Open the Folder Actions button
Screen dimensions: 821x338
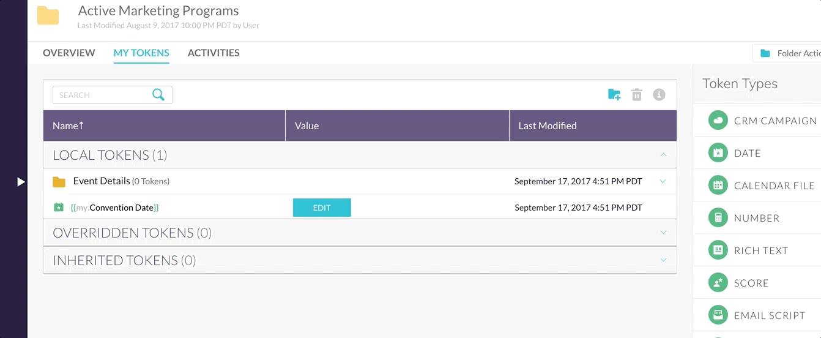click(787, 53)
